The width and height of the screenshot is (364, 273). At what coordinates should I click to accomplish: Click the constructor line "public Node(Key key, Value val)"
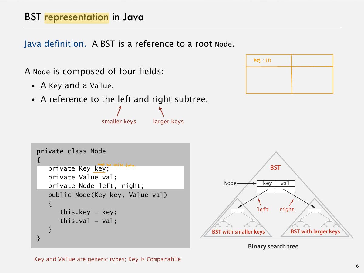click(108, 195)
